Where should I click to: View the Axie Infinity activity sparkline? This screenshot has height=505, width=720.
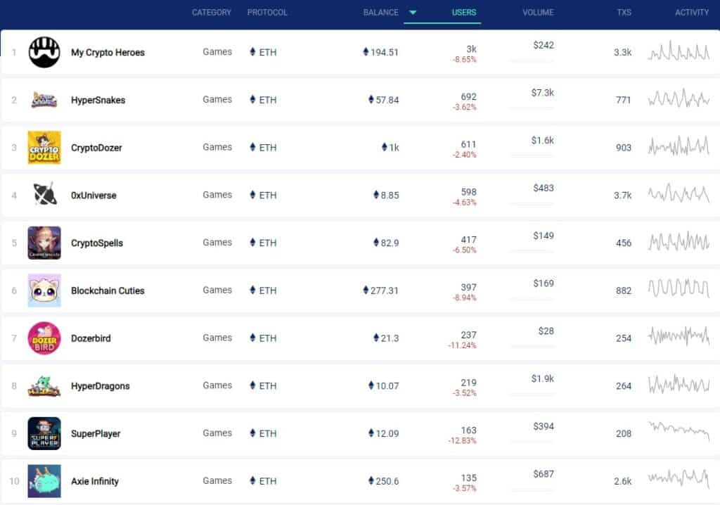tap(679, 478)
